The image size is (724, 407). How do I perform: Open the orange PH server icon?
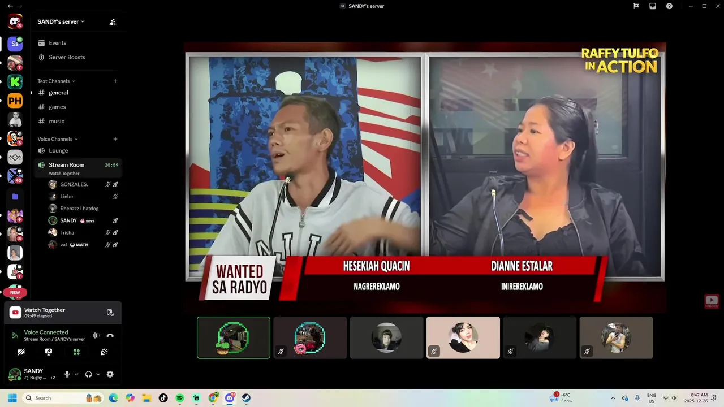pyautogui.click(x=15, y=101)
